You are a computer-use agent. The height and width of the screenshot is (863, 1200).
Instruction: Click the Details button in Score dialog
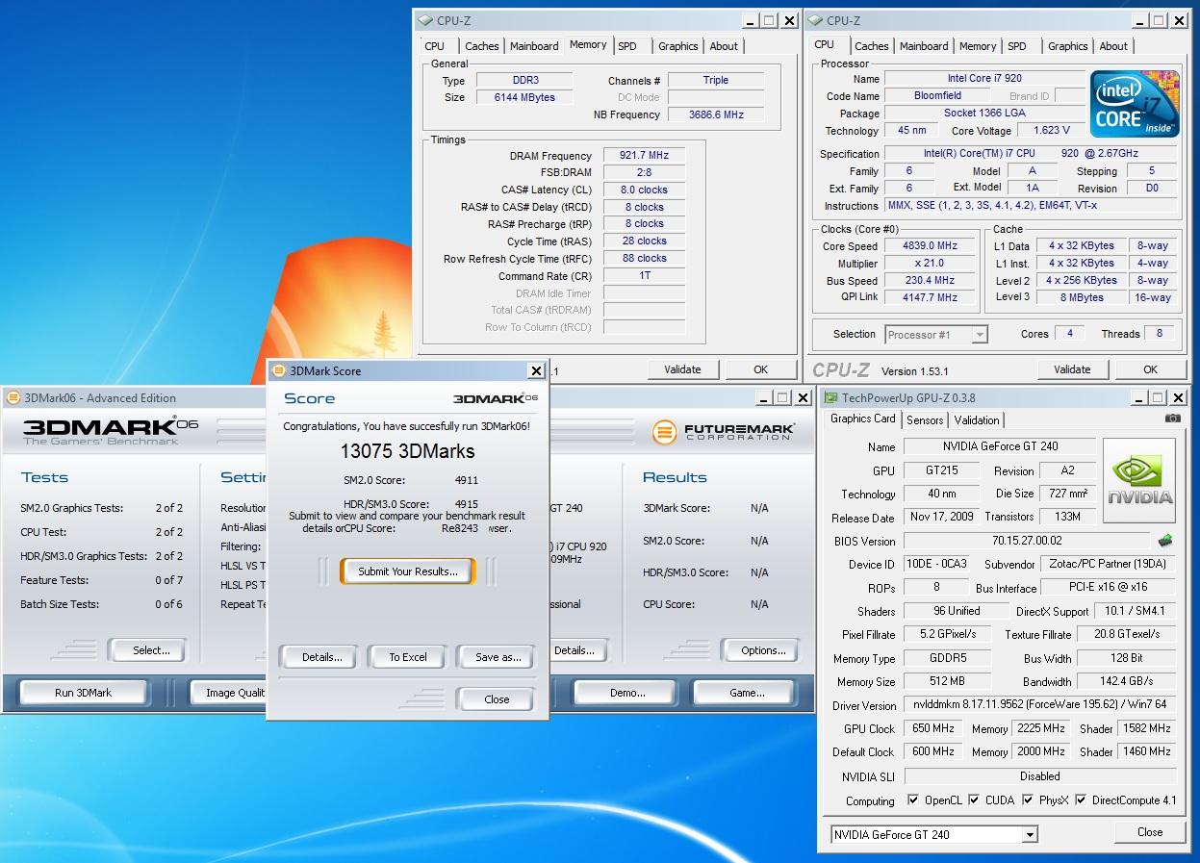point(321,657)
